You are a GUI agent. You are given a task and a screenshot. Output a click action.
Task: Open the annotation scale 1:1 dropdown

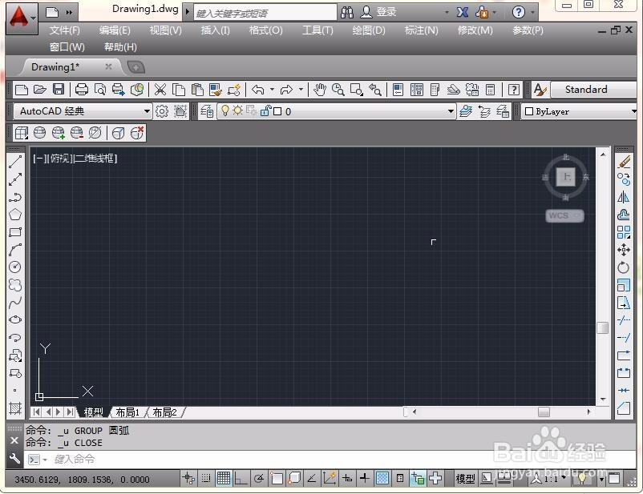point(564,478)
